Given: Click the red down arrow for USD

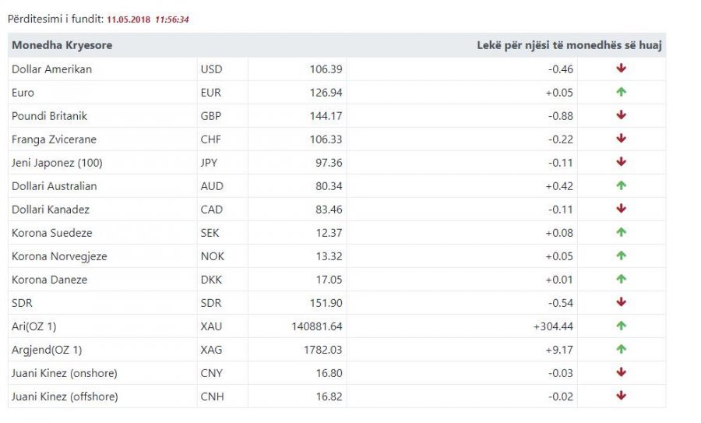Looking at the screenshot, I should point(621,69).
